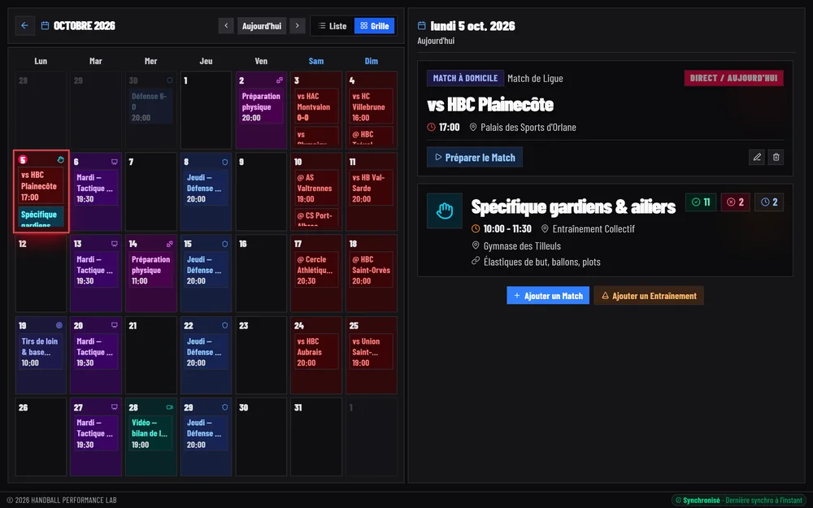Open Mardi – Tactique event on day 6
Image resolution: width=813 pixels, height=508 pixels.
(x=96, y=189)
